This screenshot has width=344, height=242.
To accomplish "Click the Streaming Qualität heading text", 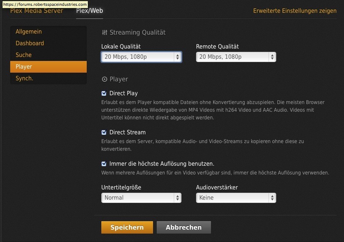I will click(137, 32).
